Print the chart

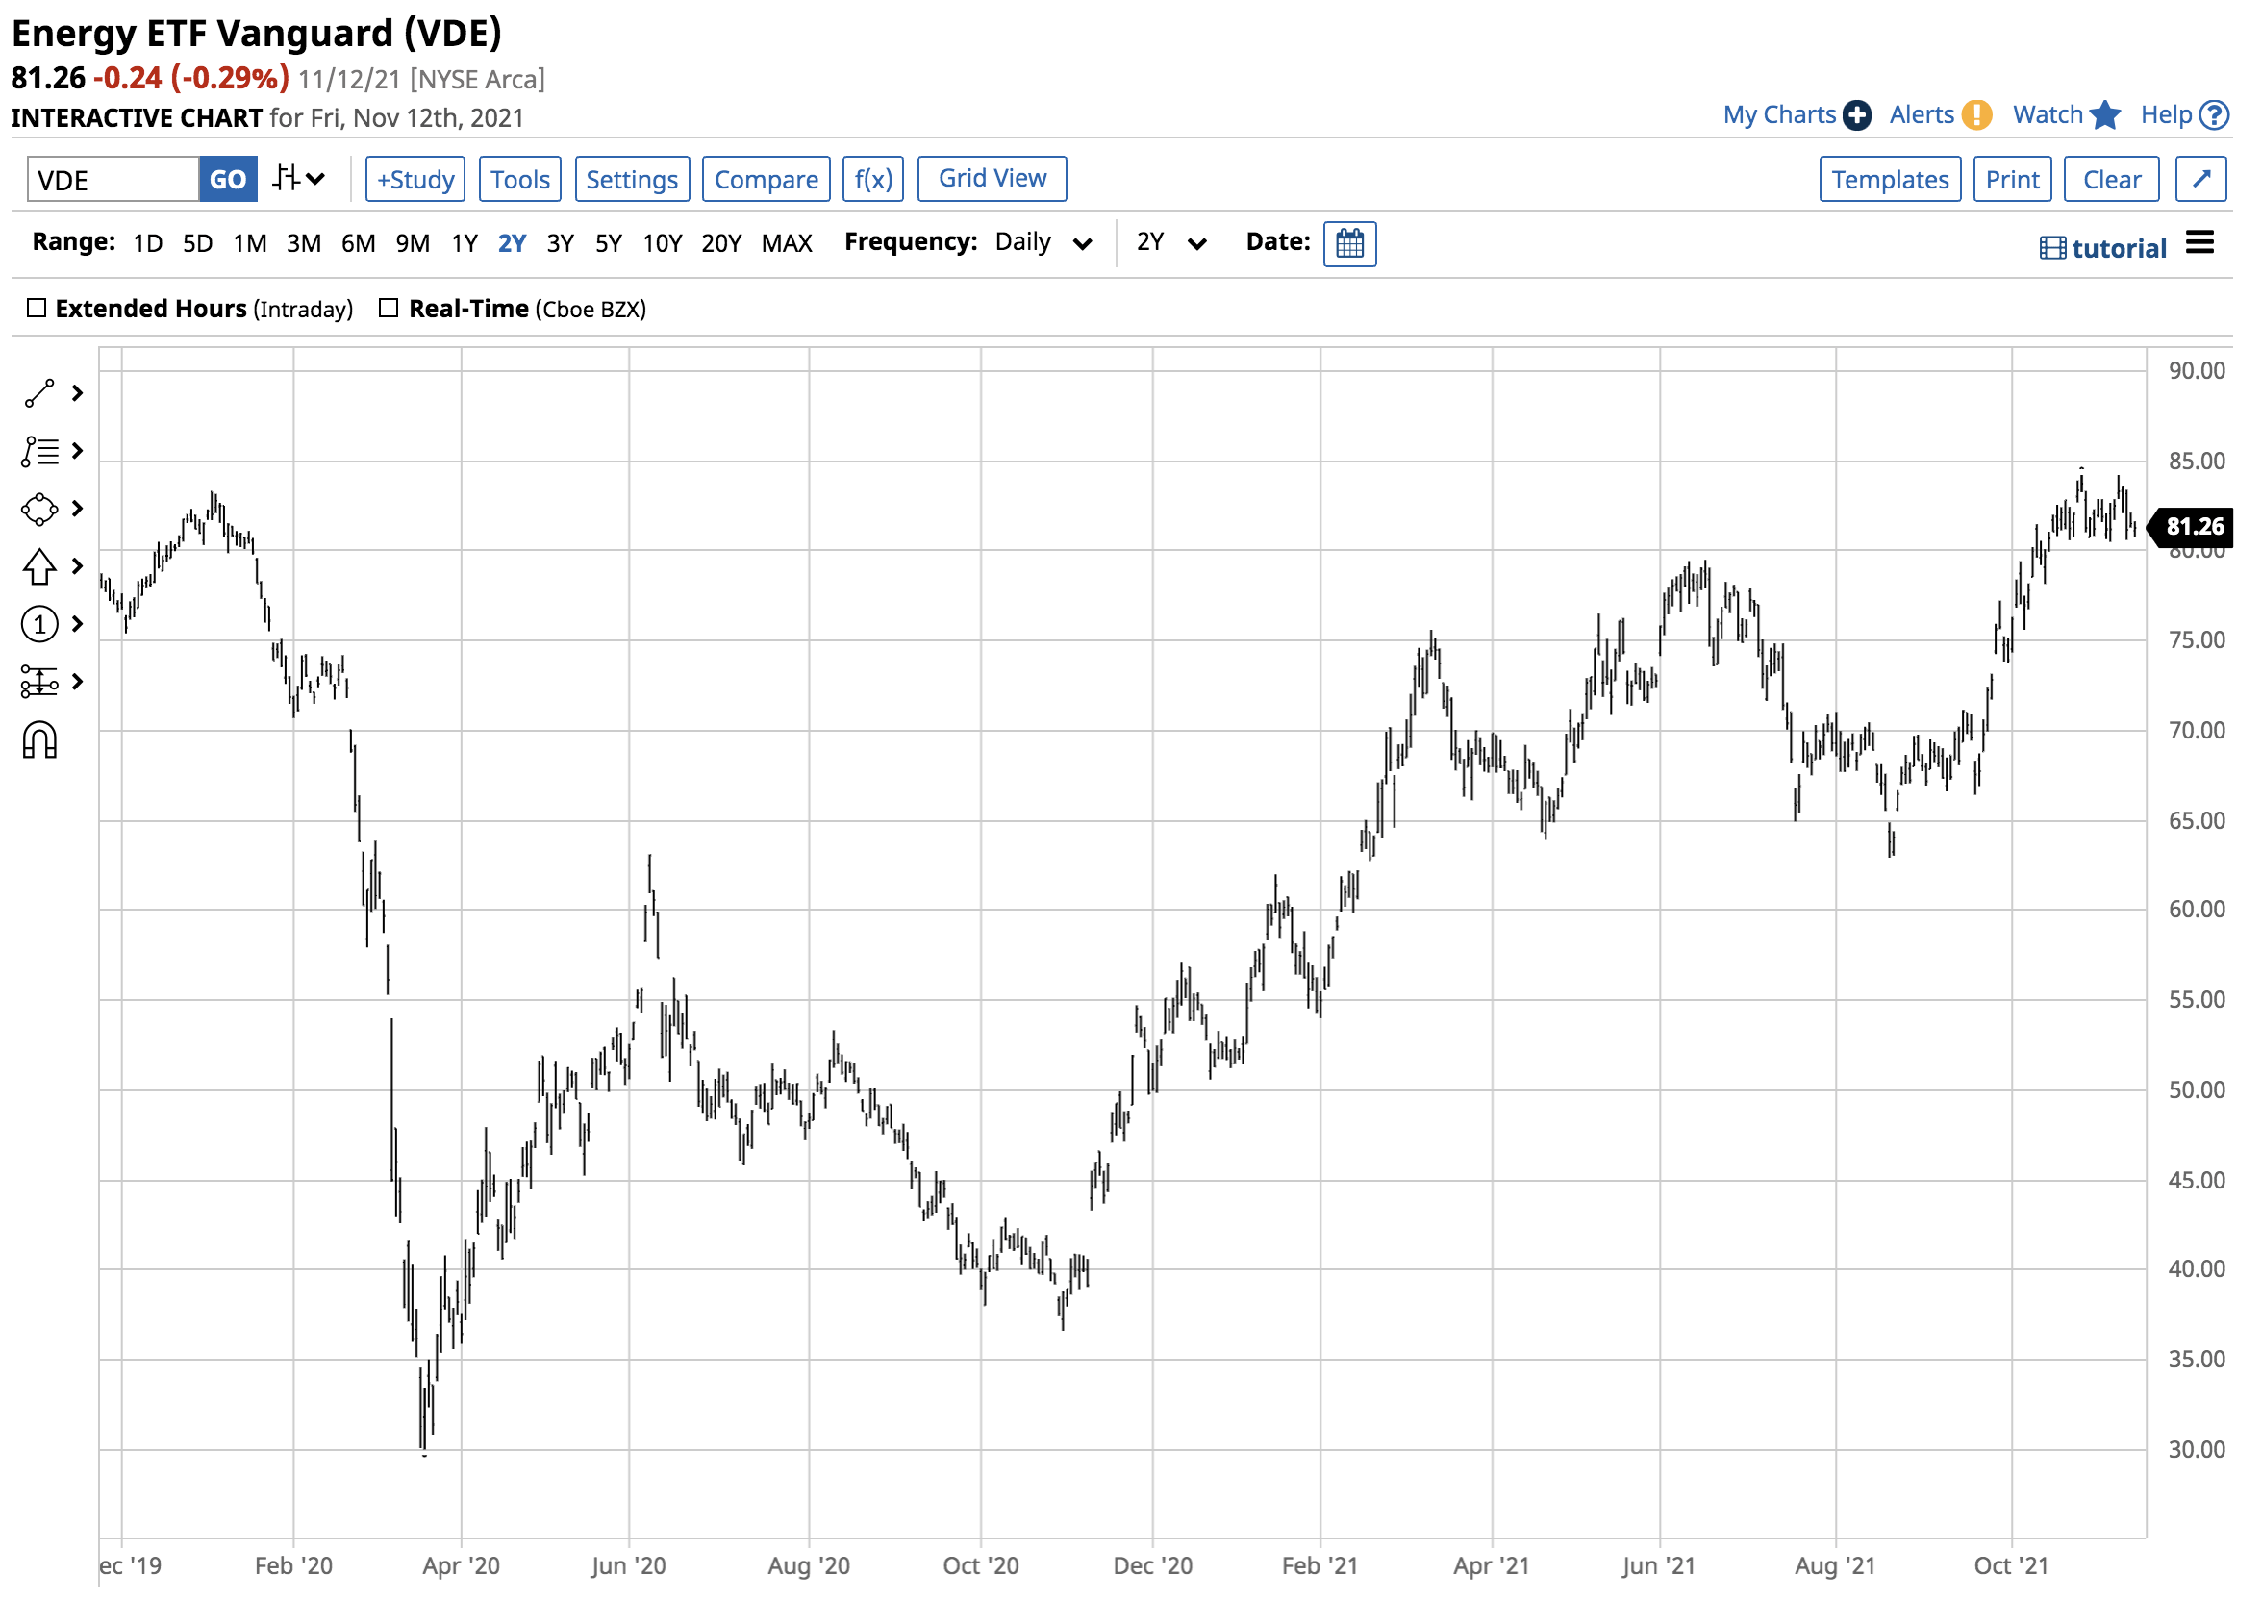coord(2014,179)
